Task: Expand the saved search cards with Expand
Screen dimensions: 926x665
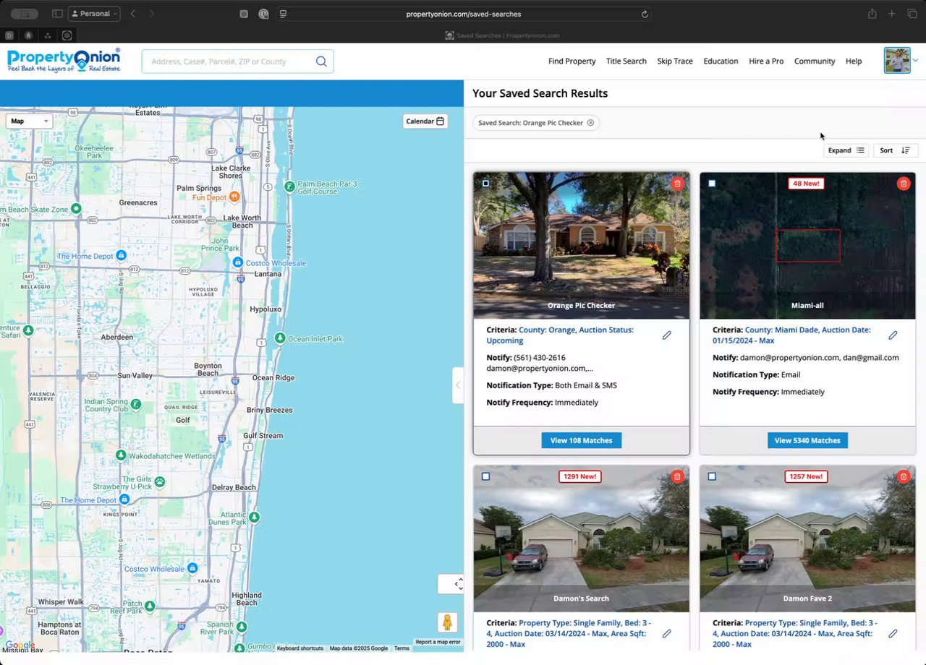Action: (846, 150)
